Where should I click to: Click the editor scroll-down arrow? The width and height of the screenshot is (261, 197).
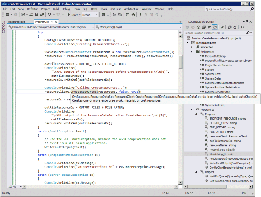180,182
